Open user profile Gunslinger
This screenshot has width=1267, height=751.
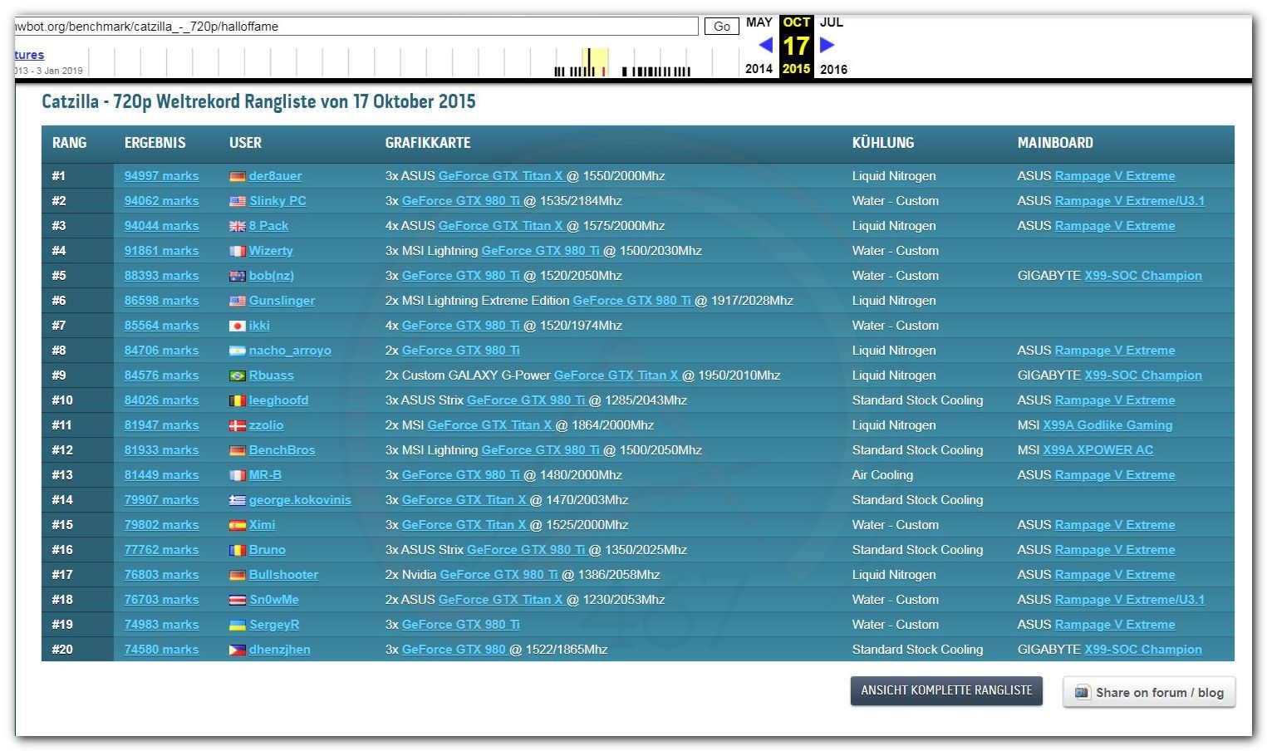(282, 301)
